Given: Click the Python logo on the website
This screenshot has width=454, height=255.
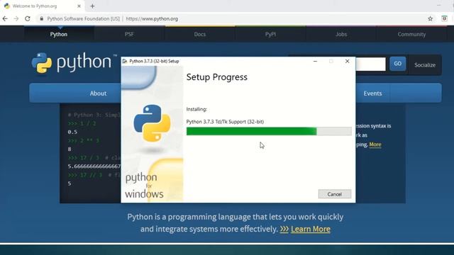Looking at the screenshot, I should pyautogui.click(x=72, y=62).
